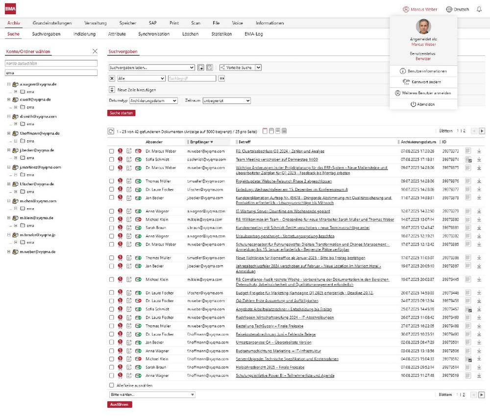490x418 pixels.
Task: Open preview icon for document 39379374
Action: pyautogui.click(x=468, y=159)
